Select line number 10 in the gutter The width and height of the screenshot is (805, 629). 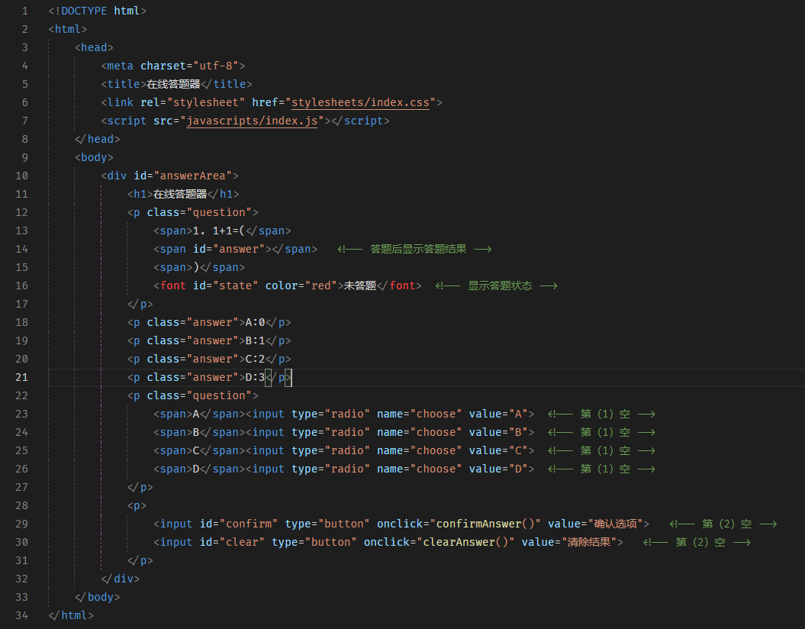[21, 176]
